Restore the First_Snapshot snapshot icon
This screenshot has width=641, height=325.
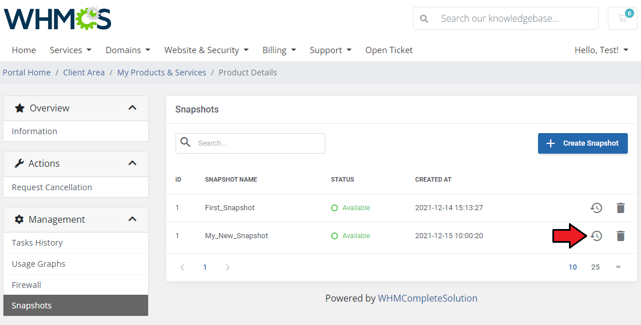click(596, 208)
